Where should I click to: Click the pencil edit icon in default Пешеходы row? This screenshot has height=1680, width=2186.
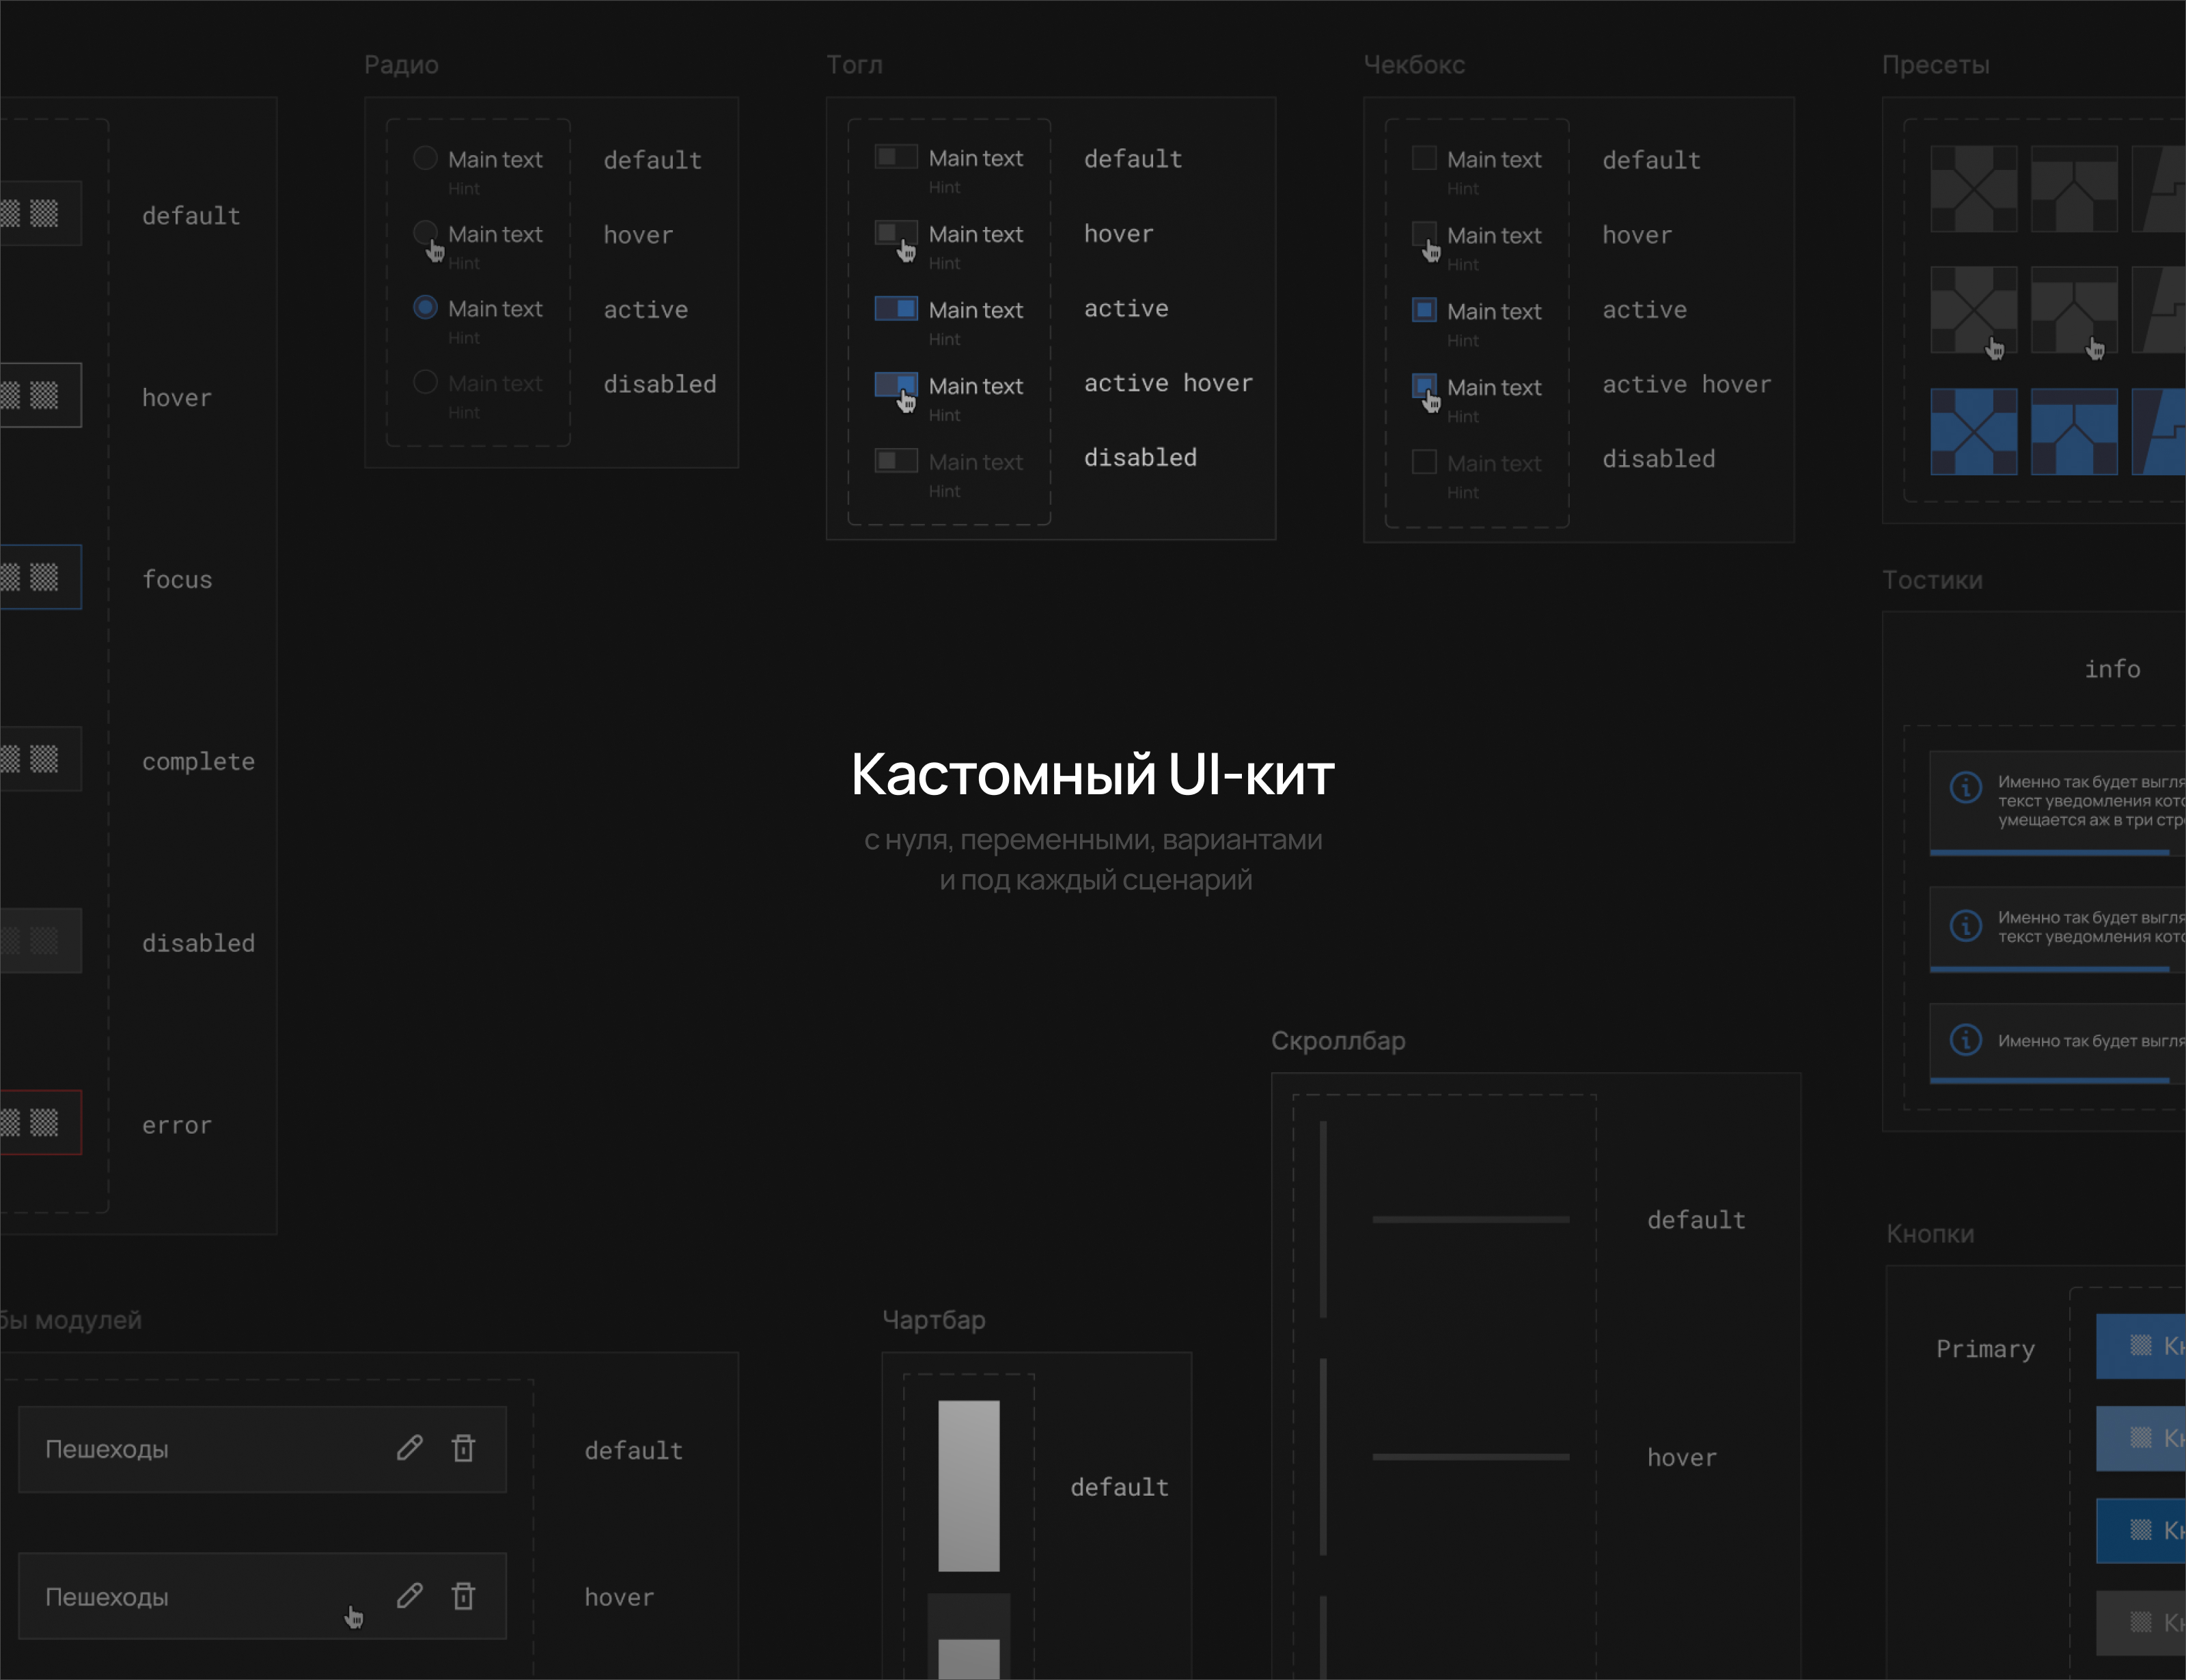[410, 1448]
